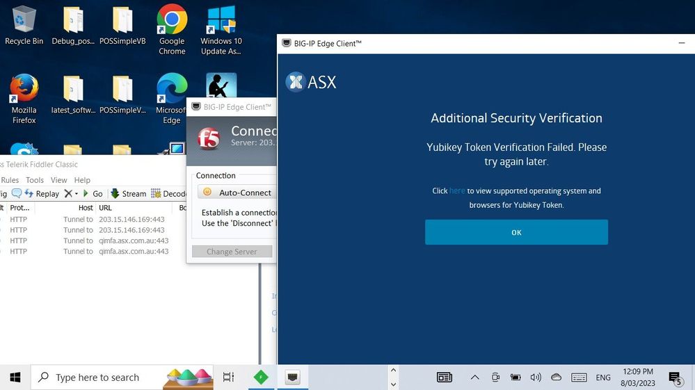The width and height of the screenshot is (695, 390).
Task: Open the POSSimpleVB folder icon
Action: tap(122, 25)
